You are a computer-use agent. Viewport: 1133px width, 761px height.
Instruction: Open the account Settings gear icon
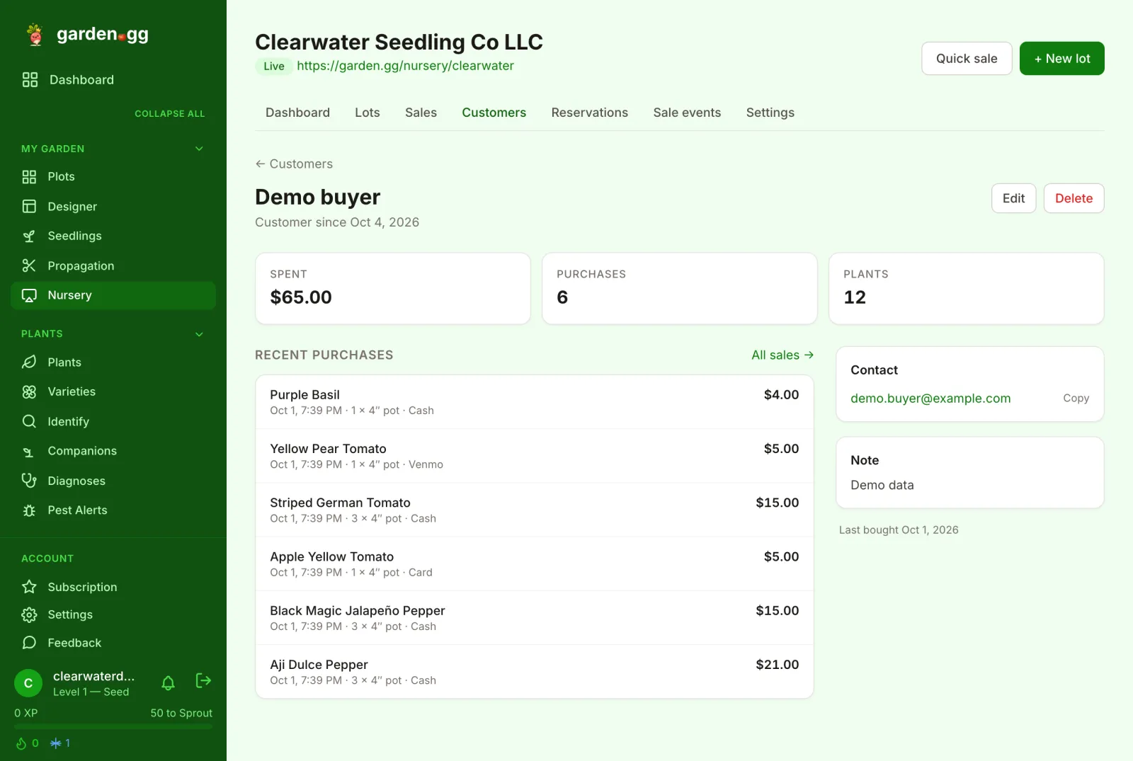[x=29, y=615]
